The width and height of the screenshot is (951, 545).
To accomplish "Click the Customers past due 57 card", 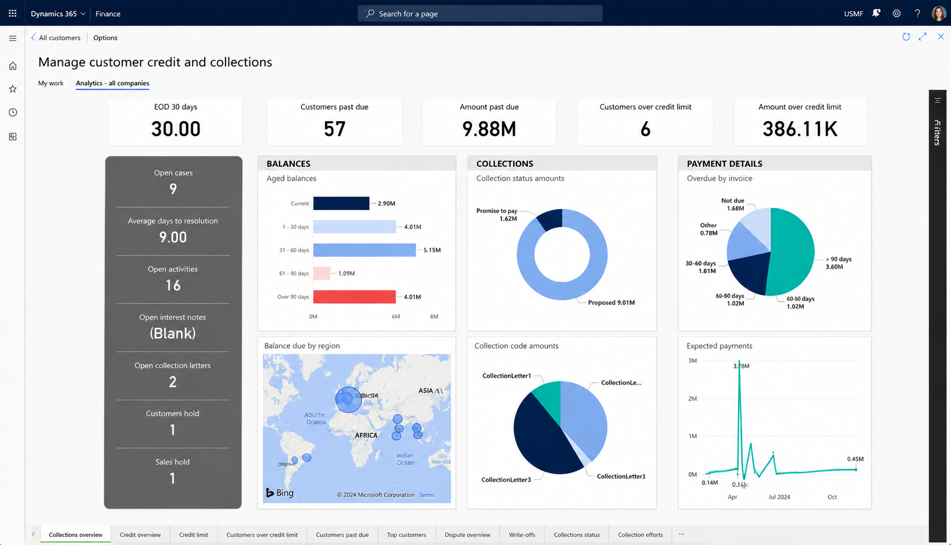I will click(x=335, y=122).
